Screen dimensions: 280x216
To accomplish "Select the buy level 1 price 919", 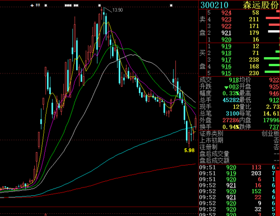I will tap(226, 47).
